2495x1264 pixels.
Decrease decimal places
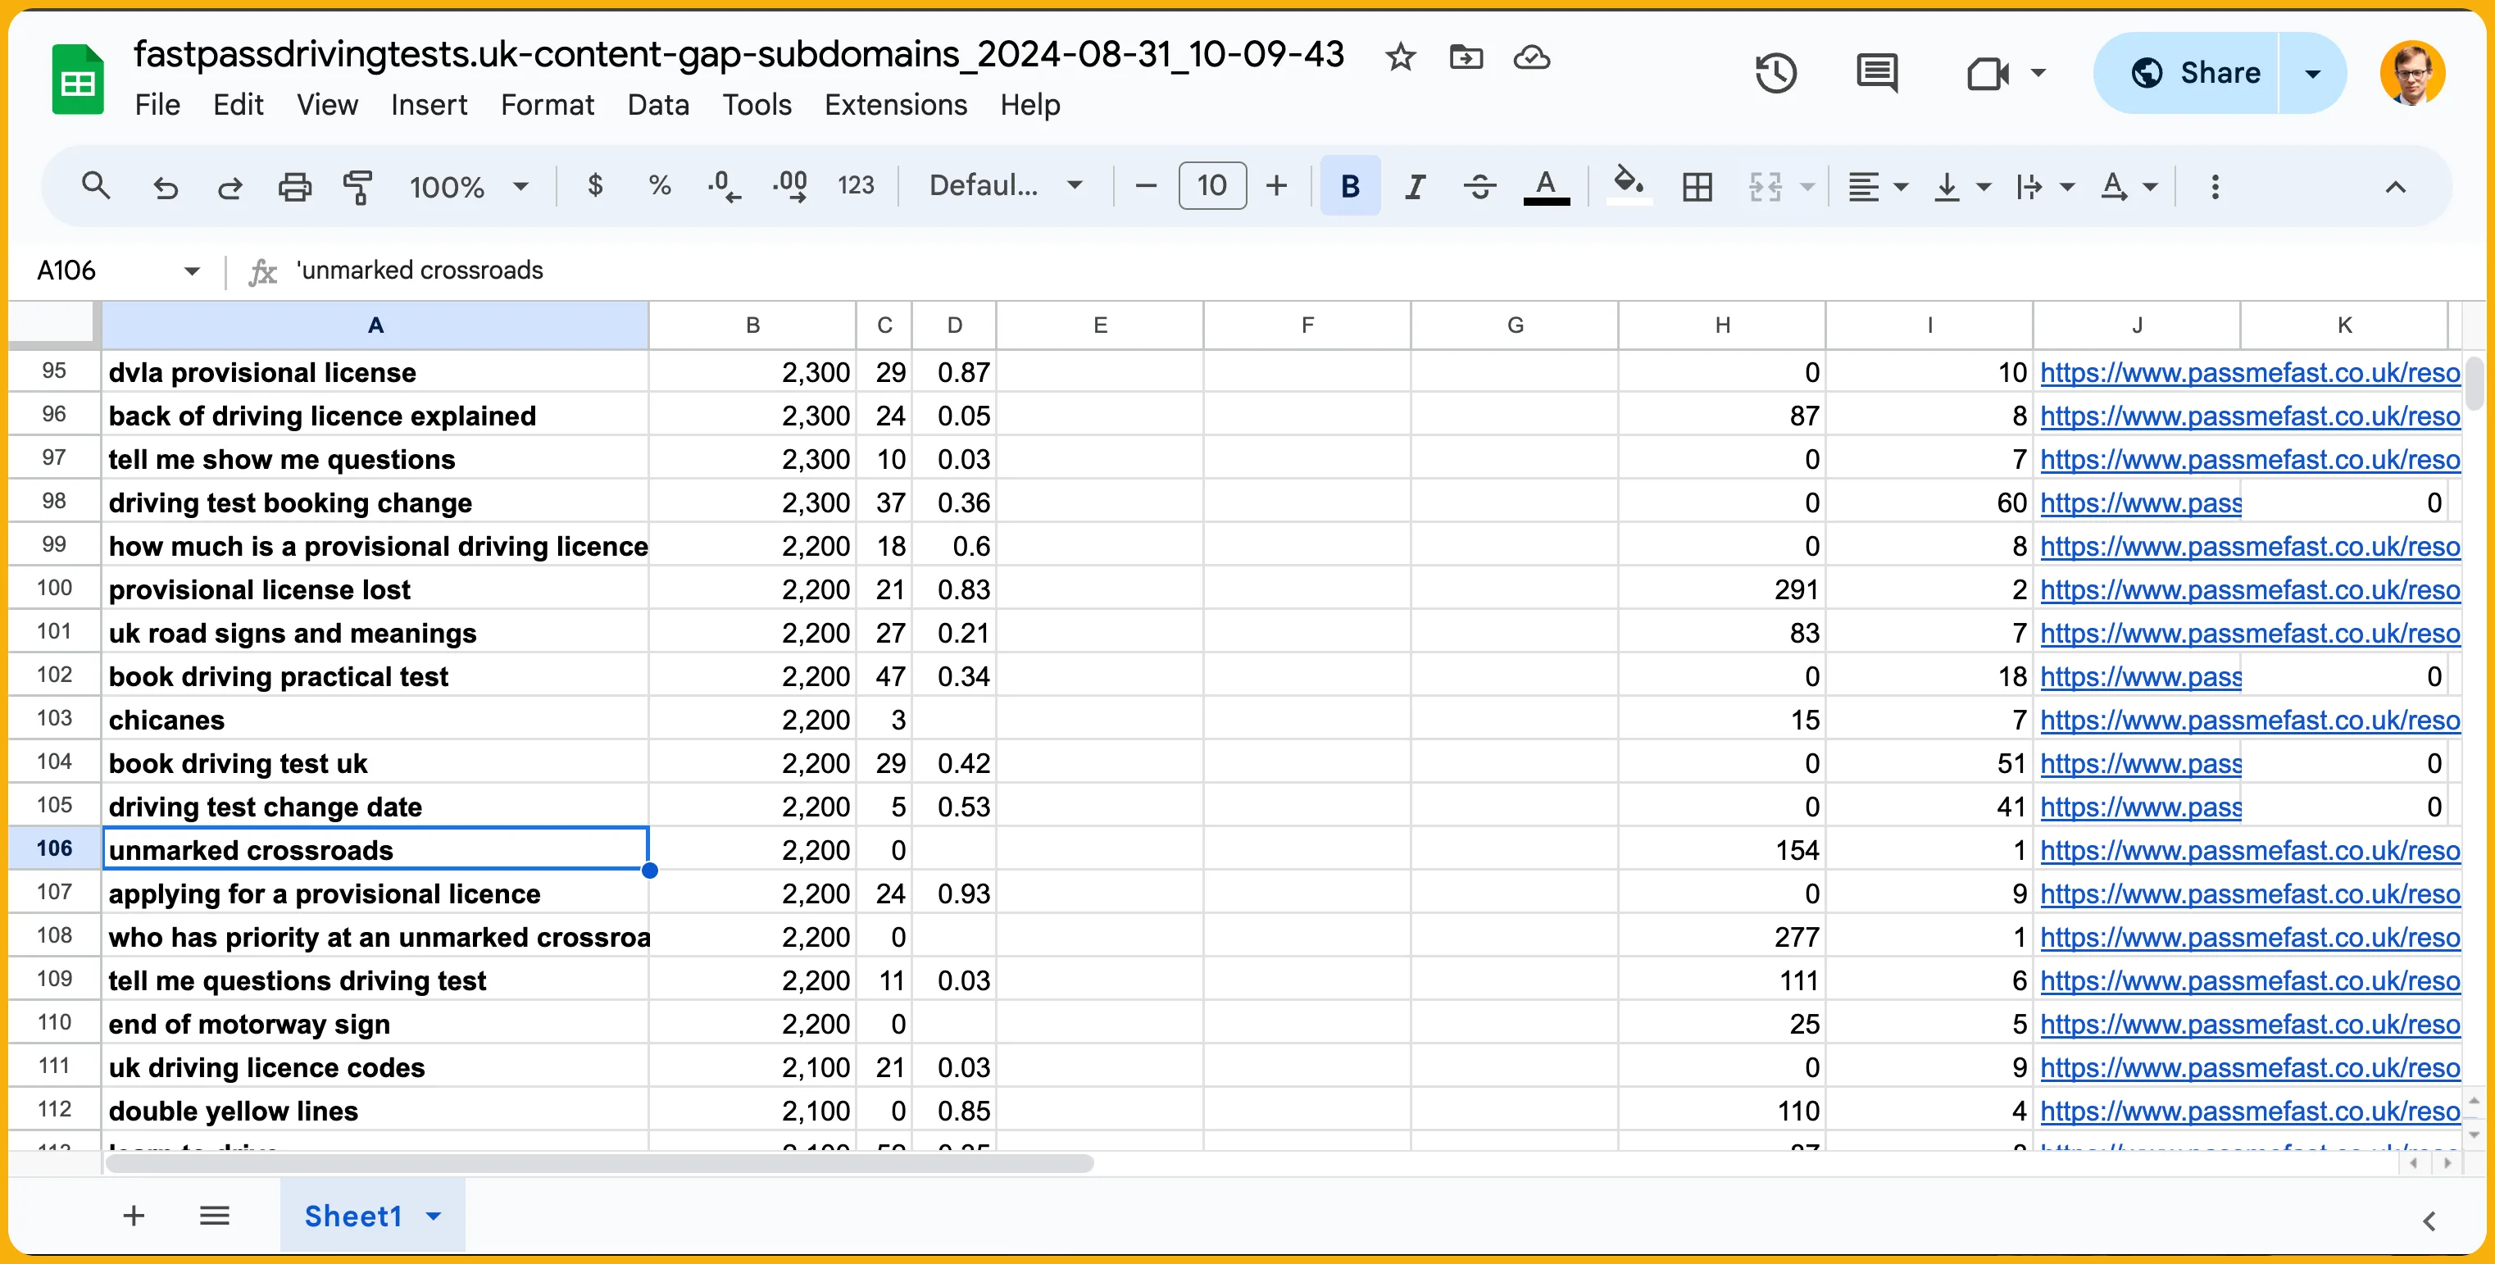(724, 185)
